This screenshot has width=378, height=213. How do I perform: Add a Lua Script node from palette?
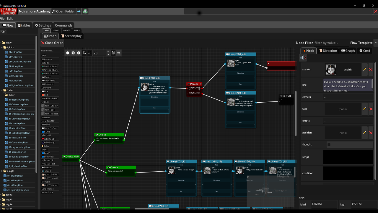click(50, 156)
